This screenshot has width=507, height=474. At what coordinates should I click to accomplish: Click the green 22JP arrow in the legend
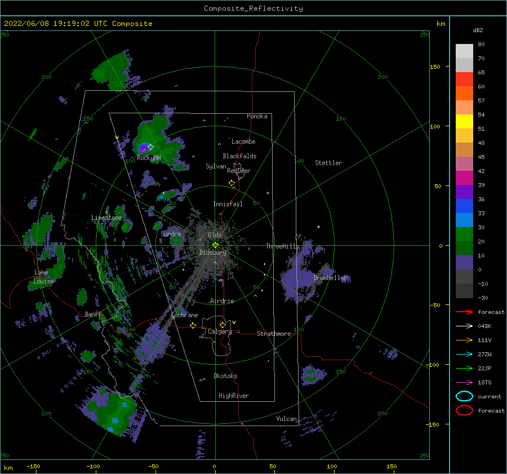click(464, 368)
